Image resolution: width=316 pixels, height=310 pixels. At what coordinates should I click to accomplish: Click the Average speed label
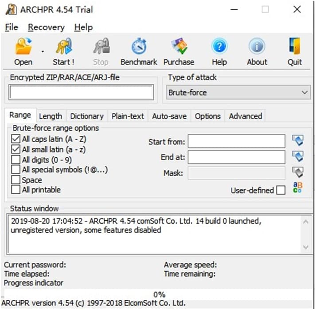190,265
